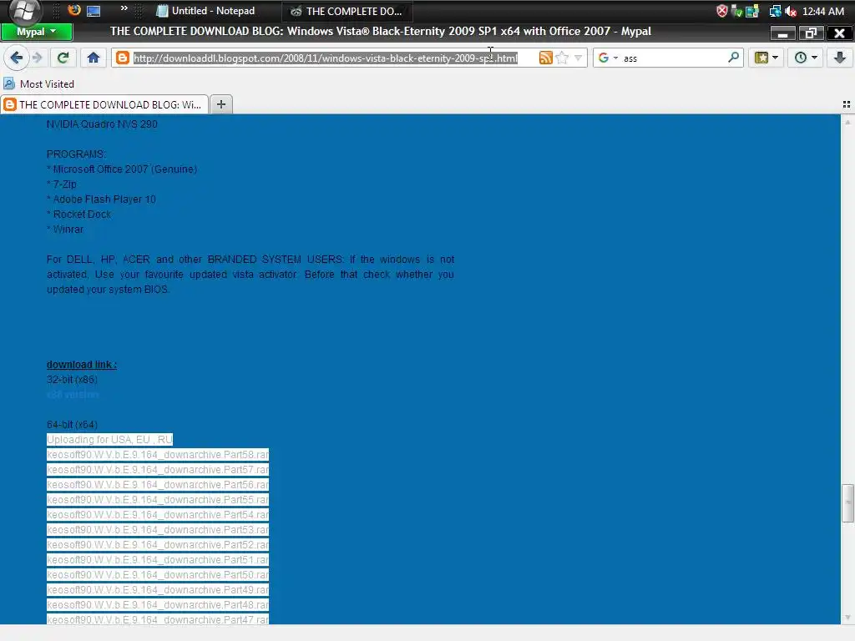Open the Part52.rar download link
Image resolution: width=855 pixels, height=641 pixels.
coord(158,545)
